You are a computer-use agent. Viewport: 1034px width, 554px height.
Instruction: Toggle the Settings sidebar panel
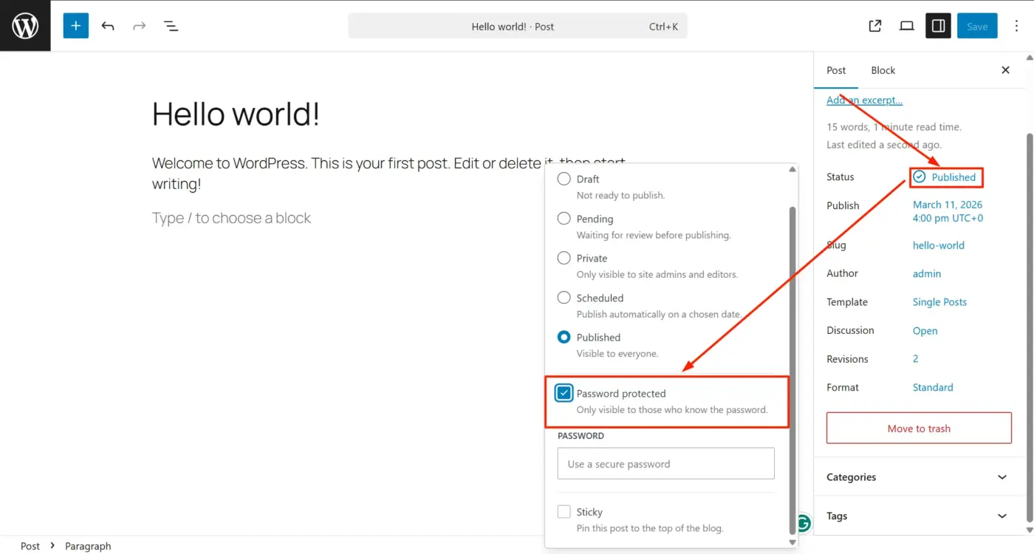click(938, 25)
